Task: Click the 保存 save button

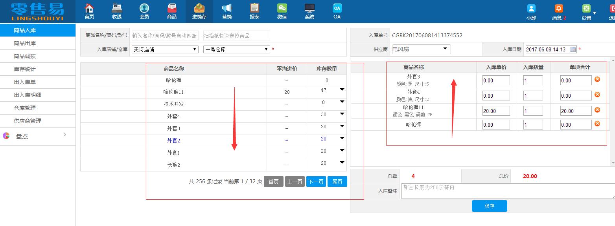Action: (489, 206)
